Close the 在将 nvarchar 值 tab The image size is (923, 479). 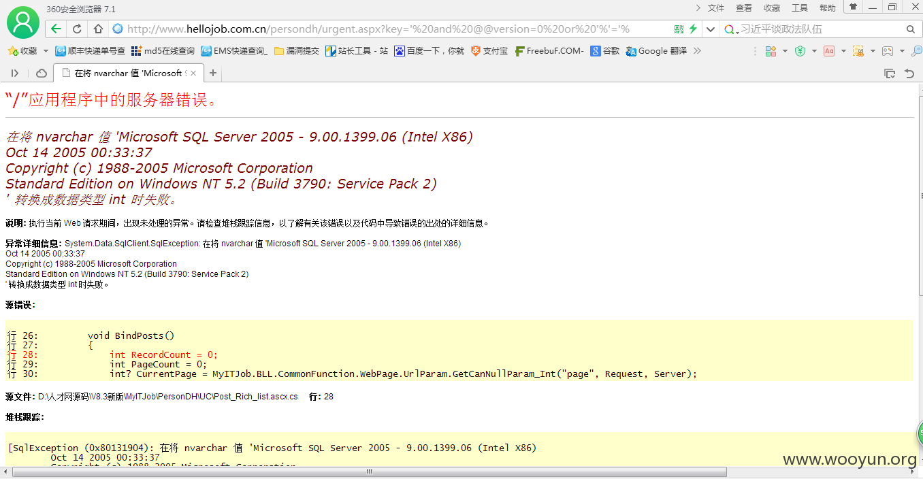pos(193,73)
